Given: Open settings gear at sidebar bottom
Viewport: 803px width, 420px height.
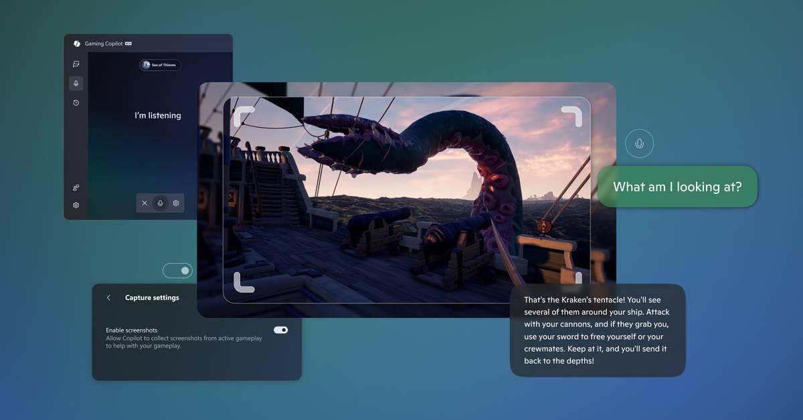Looking at the screenshot, I should (76, 205).
